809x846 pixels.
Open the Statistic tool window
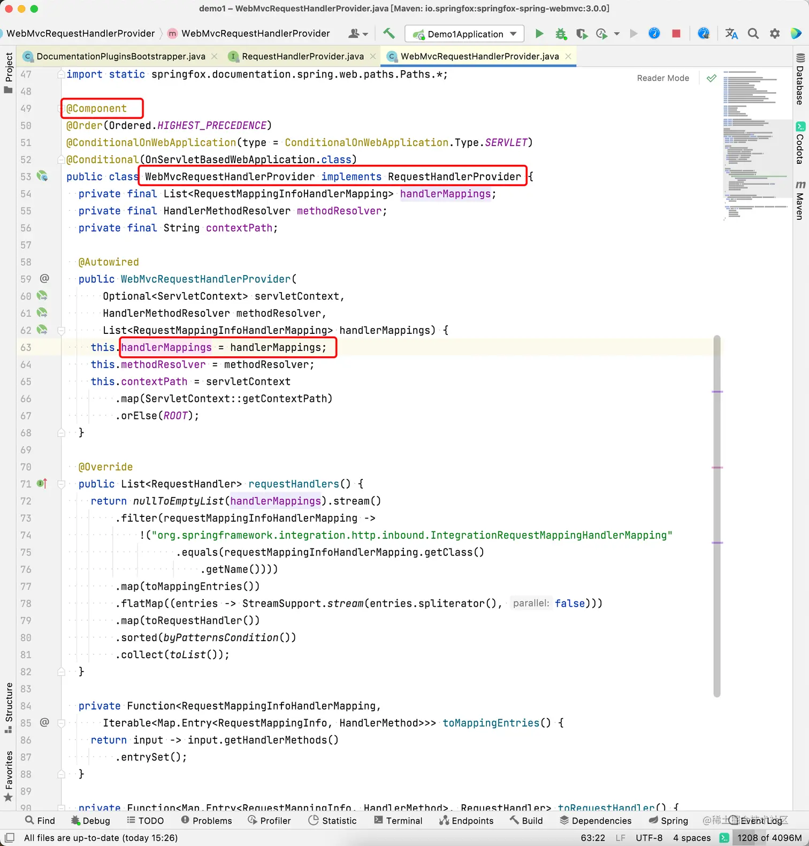333,820
